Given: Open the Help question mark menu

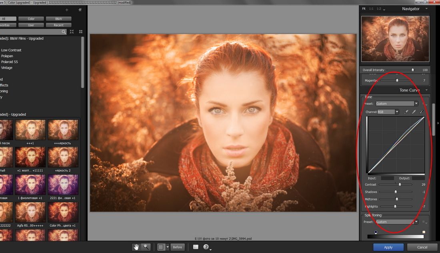Looking at the screenshot, I should [206, 247].
